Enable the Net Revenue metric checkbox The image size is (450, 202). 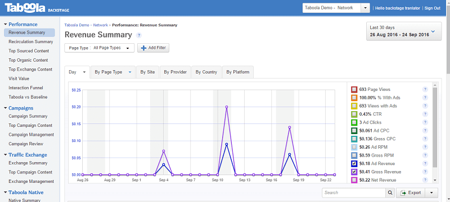[x=354, y=180]
